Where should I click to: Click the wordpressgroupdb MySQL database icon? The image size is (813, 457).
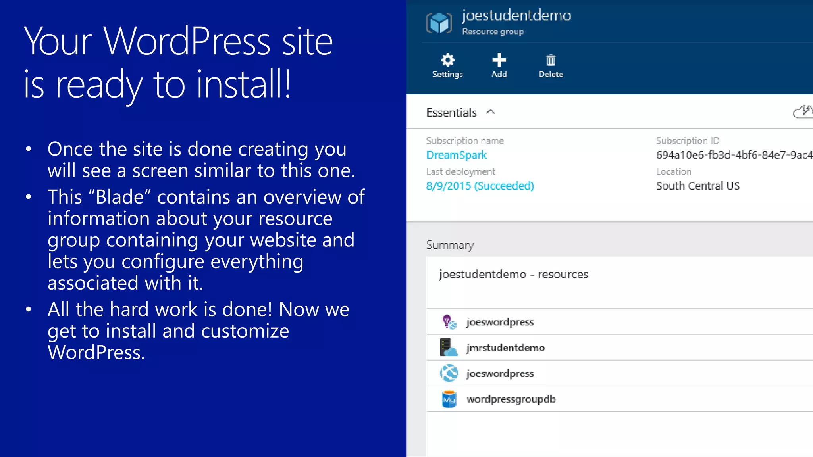click(x=449, y=399)
